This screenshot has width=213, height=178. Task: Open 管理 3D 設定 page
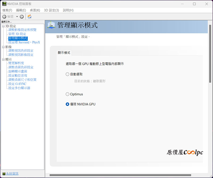click(17, 34)
